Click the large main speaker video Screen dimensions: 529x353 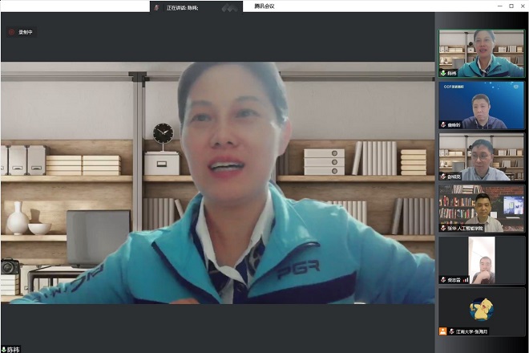(x=217, y=183)
